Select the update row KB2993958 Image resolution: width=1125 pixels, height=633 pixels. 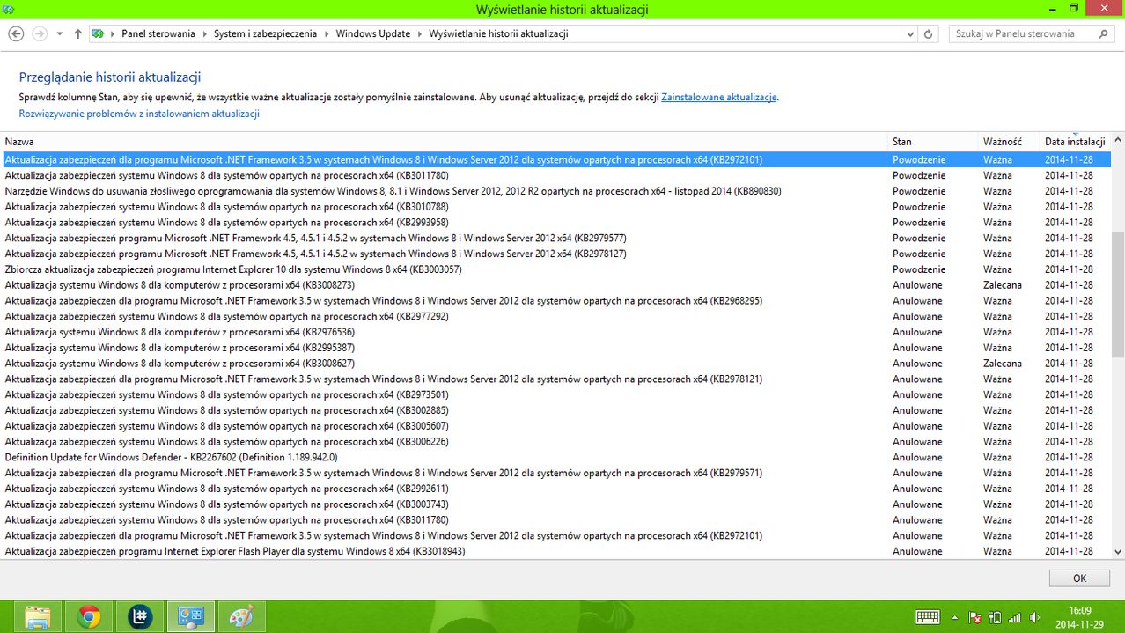(x=555, y=223)
